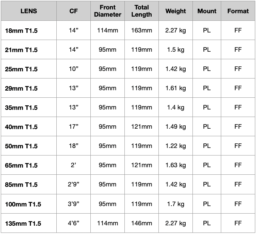Click the 100mm T1.5 lens cell
The image size is (256, 234).
23,204
